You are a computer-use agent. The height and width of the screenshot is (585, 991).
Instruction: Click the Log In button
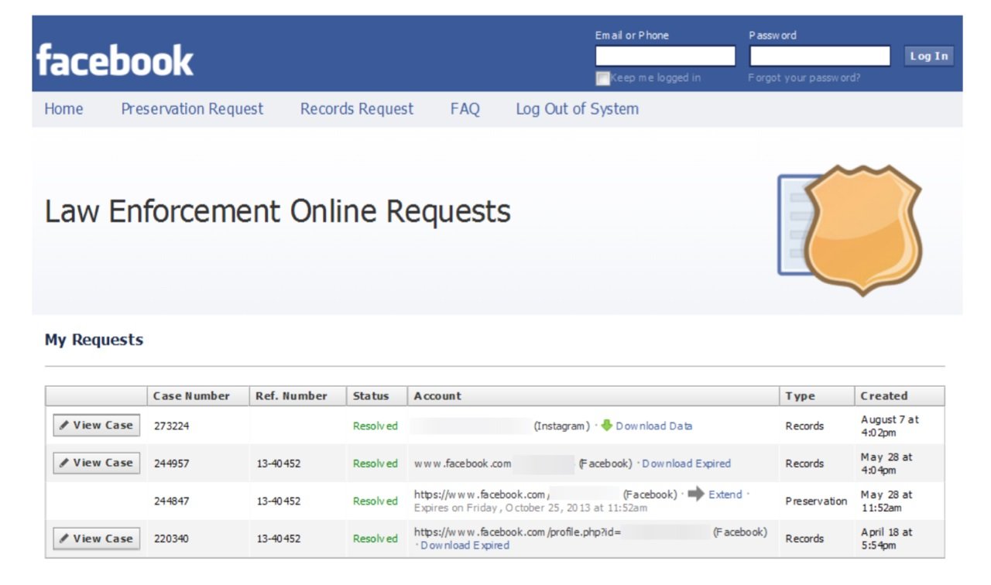click(x=928, y=56)
